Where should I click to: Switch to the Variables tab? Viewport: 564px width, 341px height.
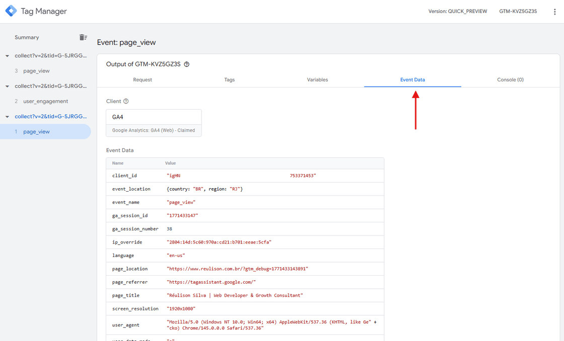pos(317,79)
